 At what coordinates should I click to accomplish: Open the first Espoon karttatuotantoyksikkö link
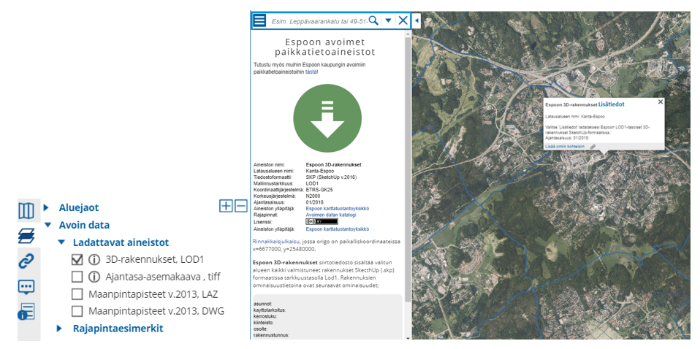click(x=338, y=208)
